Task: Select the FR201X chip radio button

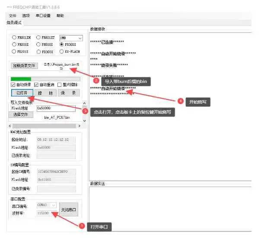Action: 14,51
